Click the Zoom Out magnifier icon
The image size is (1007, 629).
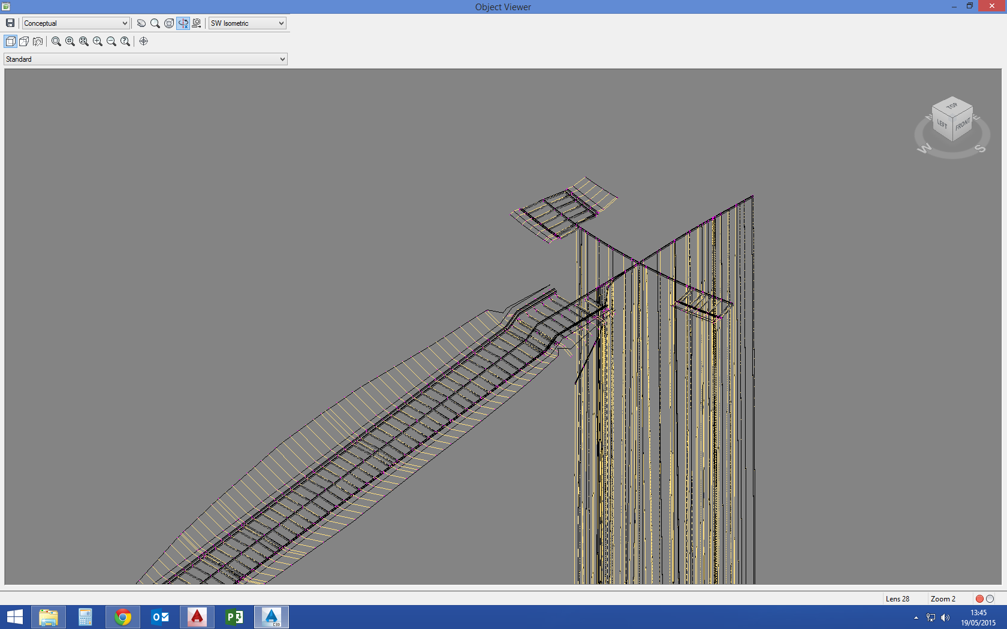(111, 41)
